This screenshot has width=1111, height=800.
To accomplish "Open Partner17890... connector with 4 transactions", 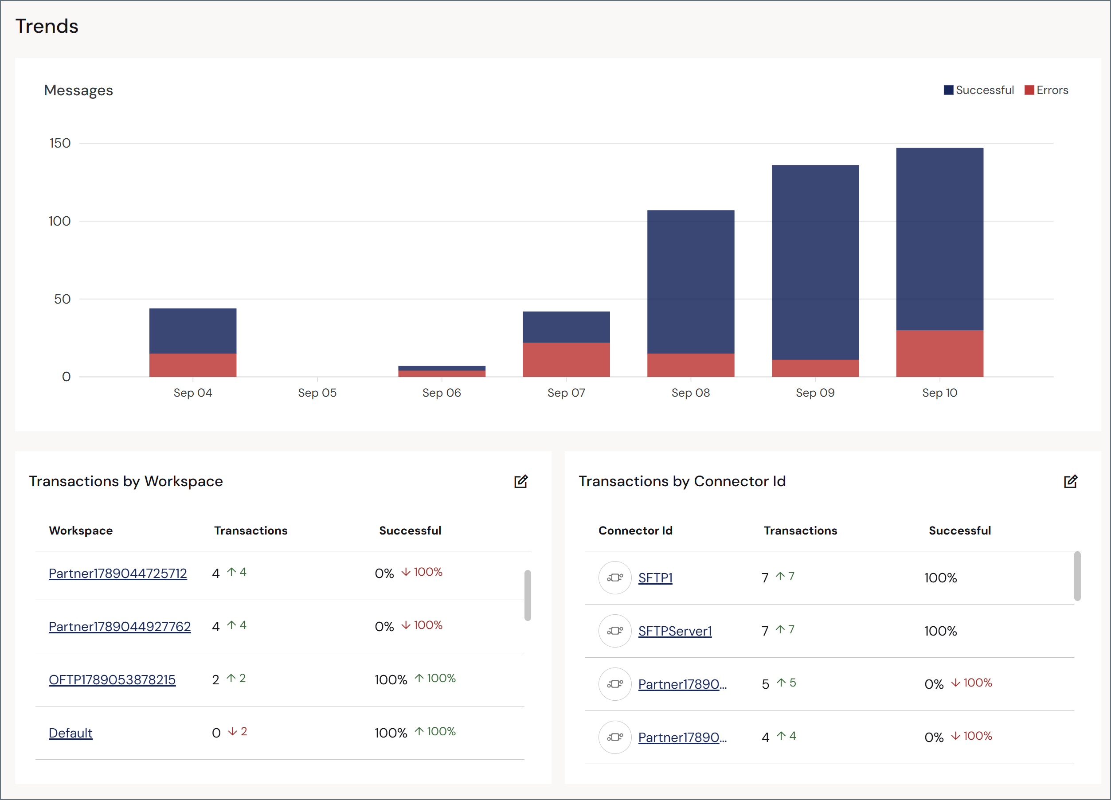I will point(682,738).
